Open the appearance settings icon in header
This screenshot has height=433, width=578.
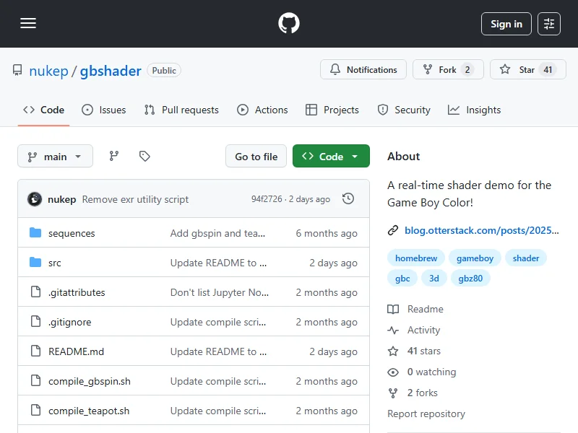pos(550,24)
